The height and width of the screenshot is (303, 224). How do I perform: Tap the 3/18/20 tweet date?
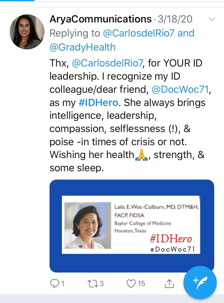pos(175,19)
